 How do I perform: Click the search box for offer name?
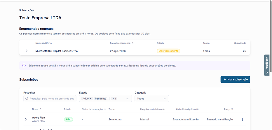50,99
